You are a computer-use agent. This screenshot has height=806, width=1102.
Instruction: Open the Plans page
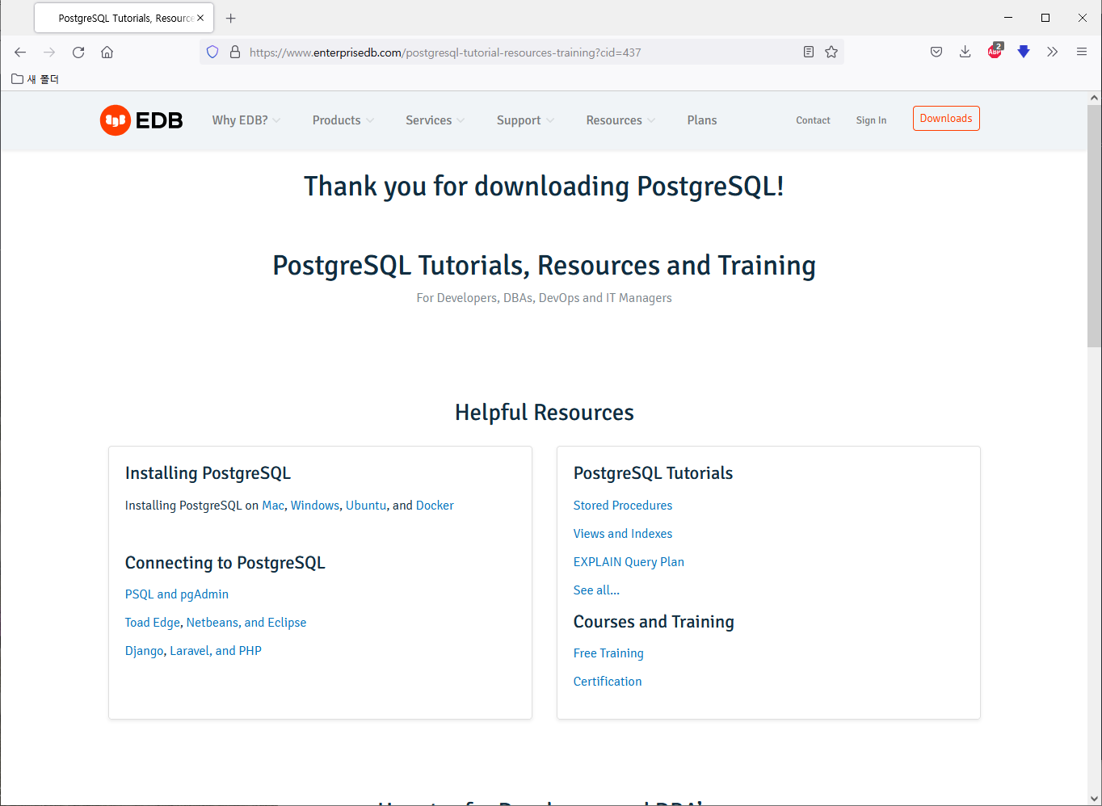[702, 120]
